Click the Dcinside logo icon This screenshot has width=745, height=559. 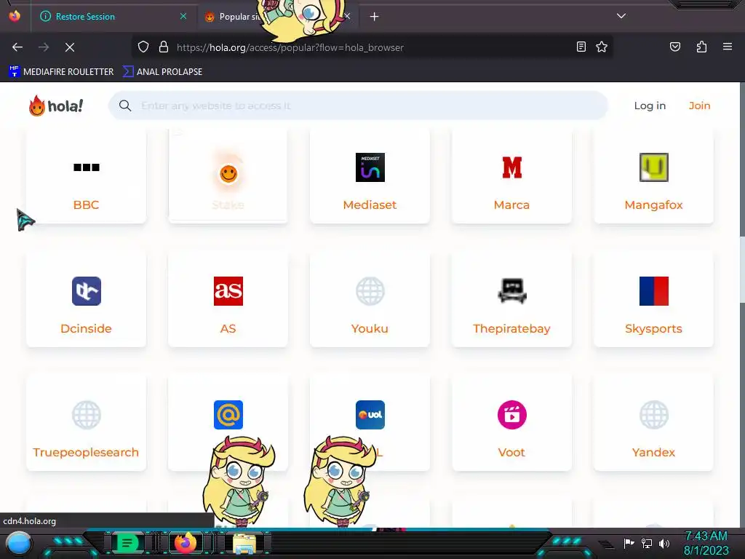point(87,291)
